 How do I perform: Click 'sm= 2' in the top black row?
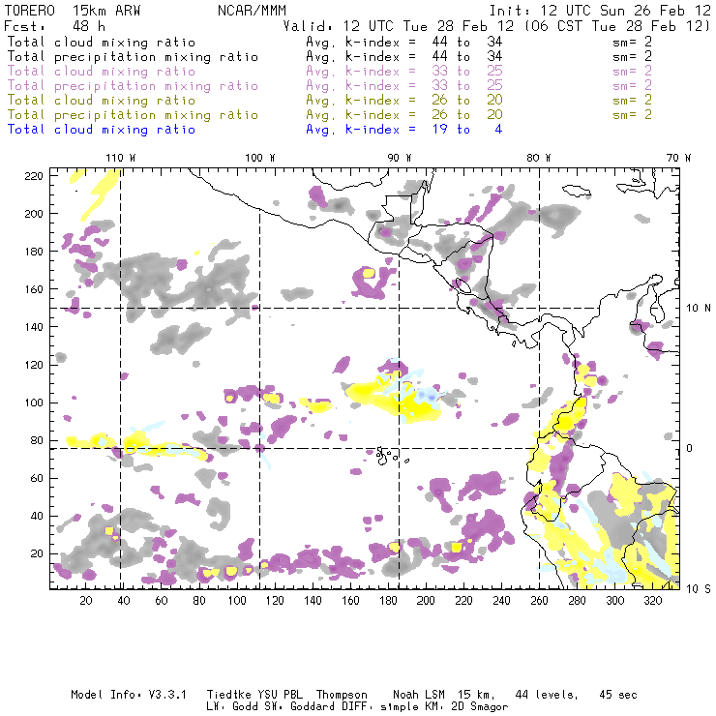pos(633,43)
